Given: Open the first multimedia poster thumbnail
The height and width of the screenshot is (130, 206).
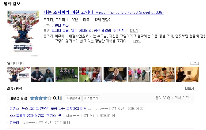Looking at the screenshot, I should pos(18,74).
